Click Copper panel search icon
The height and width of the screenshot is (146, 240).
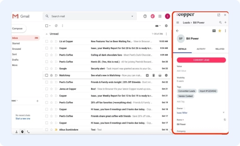click(x=220, y=22)
